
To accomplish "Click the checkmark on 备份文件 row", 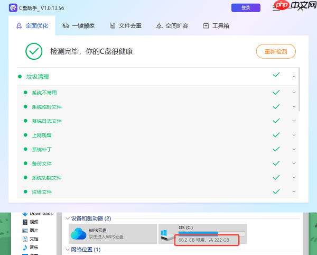I will click(x=276, y=163).
